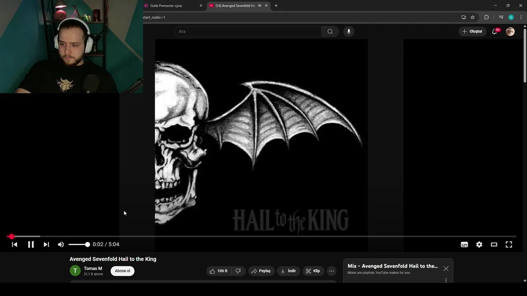Open Chrome profile H avatar
527x296 pixels.
pyautogui.click(x=511, y=17)
